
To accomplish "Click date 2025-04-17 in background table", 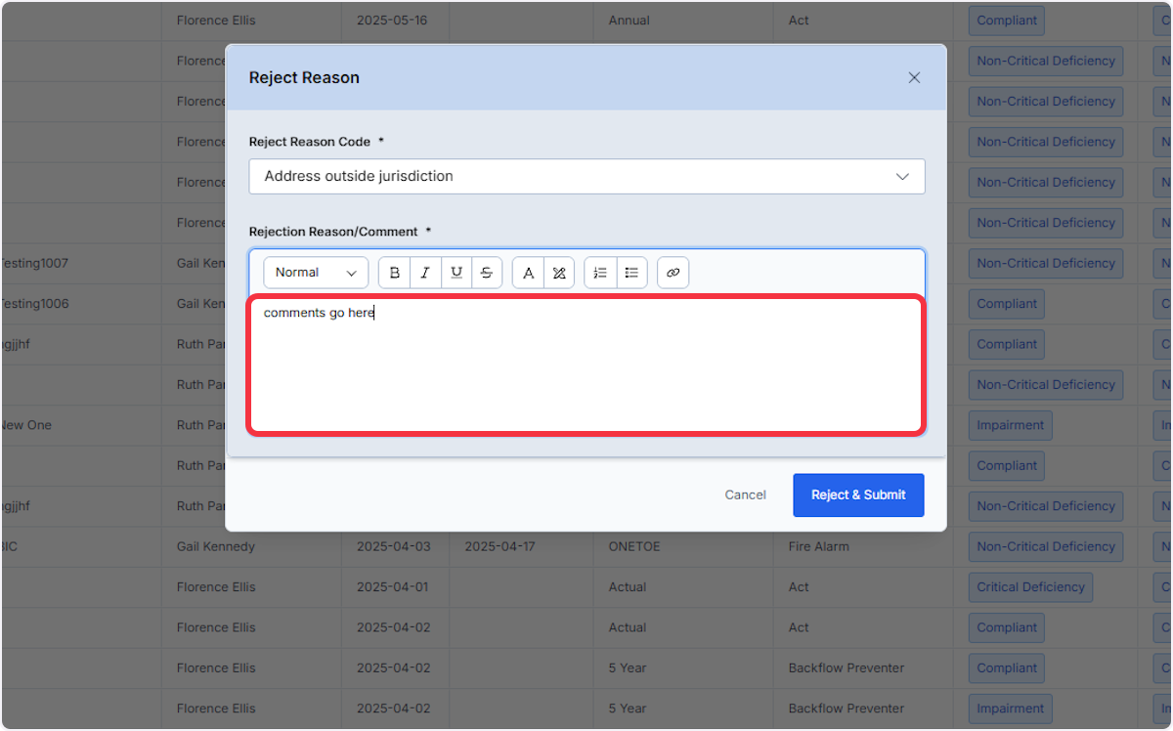I will (500, 546).
